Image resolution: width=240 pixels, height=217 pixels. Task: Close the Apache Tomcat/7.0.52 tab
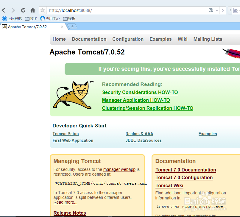(62, 26)
